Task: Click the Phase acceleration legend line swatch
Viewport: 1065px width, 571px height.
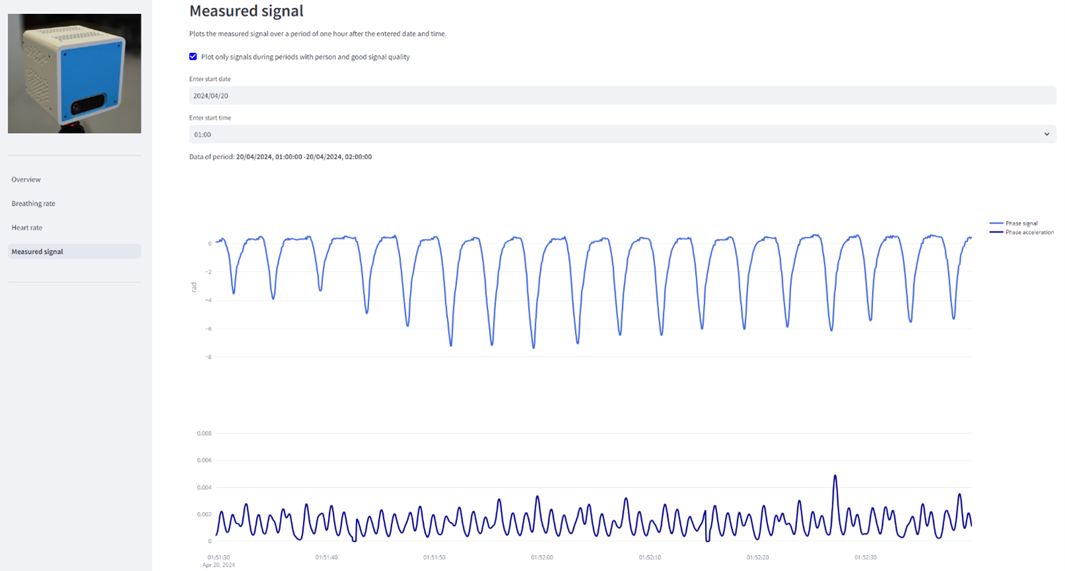Action: pos(996,232)
